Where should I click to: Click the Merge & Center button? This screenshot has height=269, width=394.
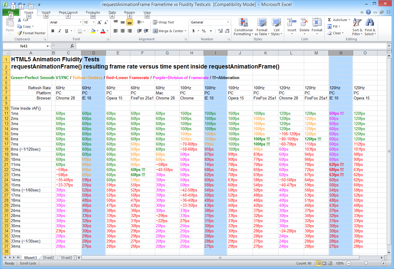(169, 31)
